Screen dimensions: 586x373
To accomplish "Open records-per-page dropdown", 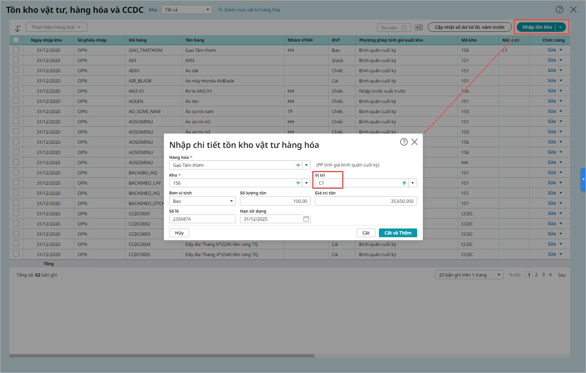I will [x=469, y=275].
